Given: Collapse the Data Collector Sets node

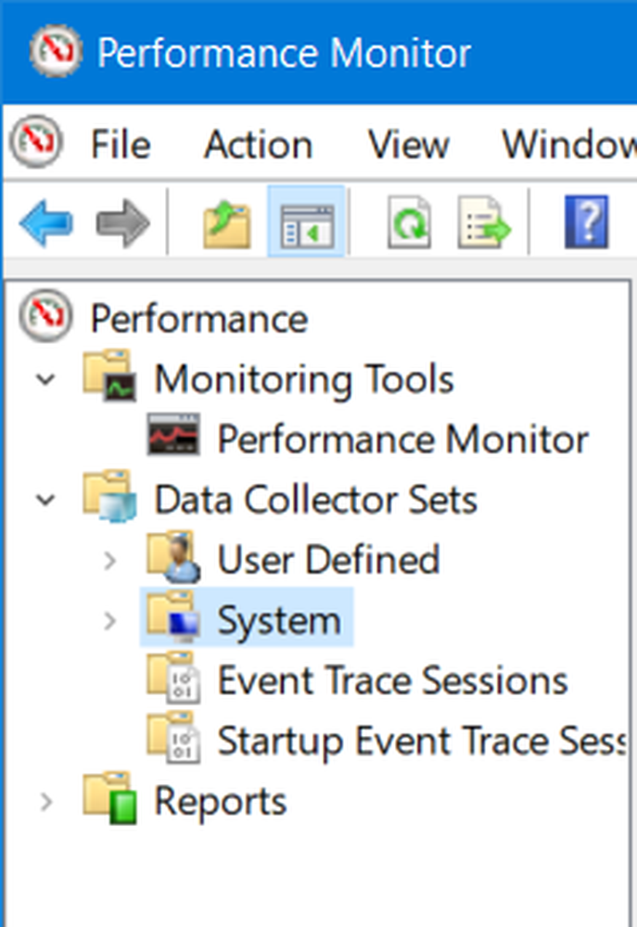Looking at the screenshot, I should tap(45, 501).
